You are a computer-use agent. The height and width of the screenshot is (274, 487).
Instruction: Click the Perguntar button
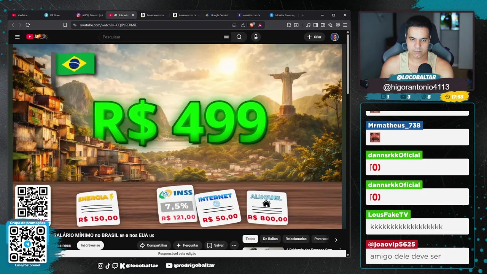[x=188, y=245]
